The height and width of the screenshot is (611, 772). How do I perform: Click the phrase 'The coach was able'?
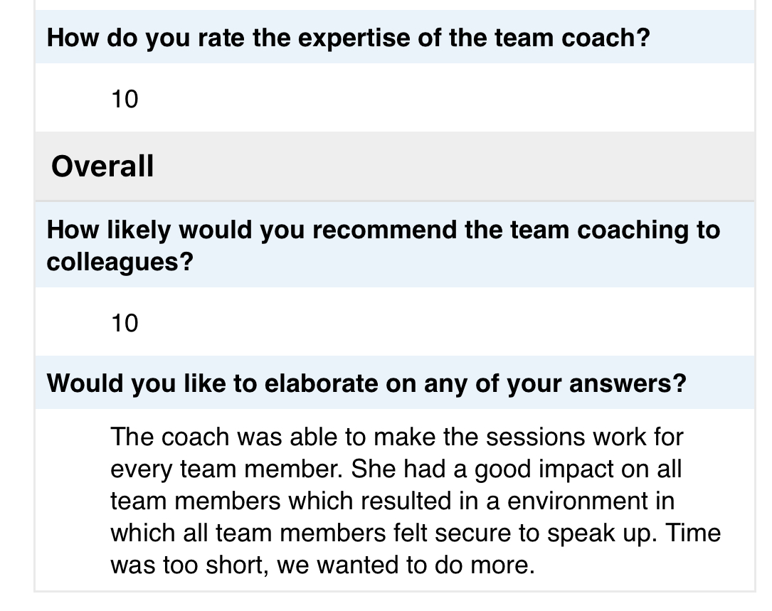(220, 437)
